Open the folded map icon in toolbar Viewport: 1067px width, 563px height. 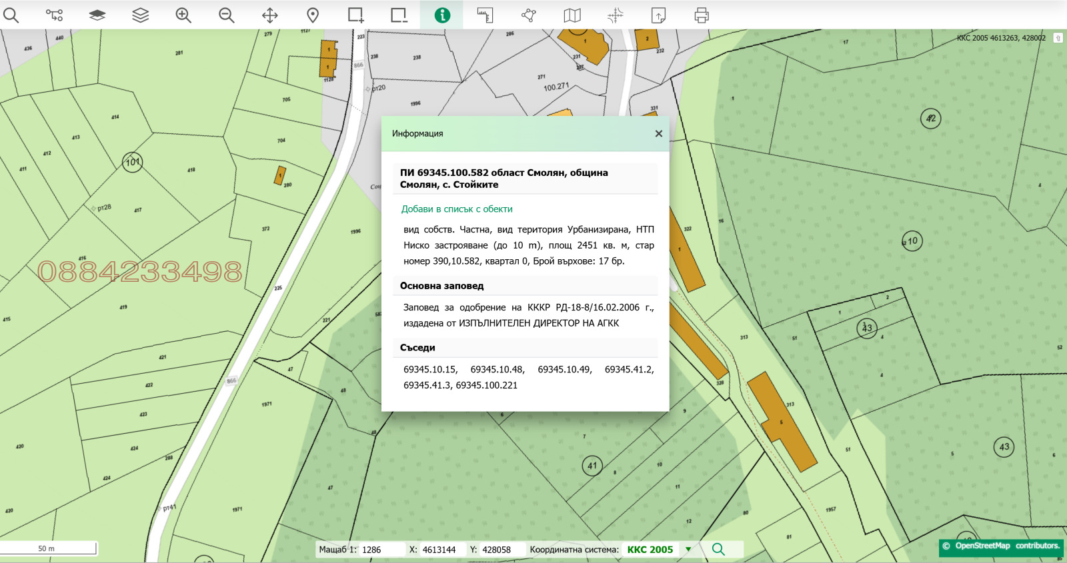[x=572, y=15]
